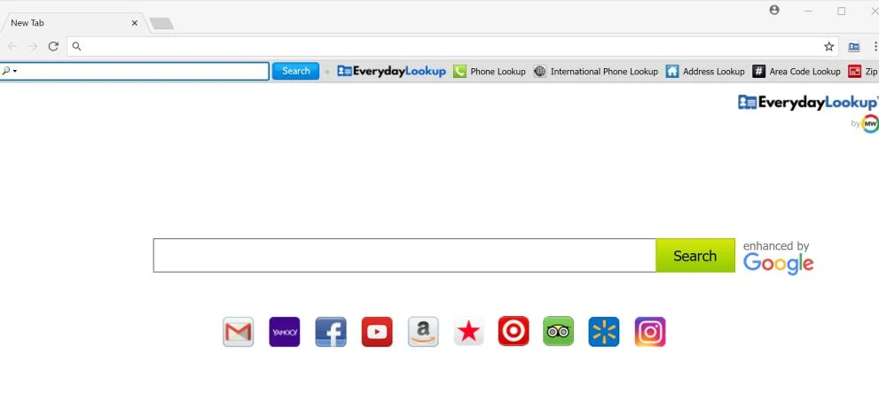Focus the Chrome address bar

451,46
